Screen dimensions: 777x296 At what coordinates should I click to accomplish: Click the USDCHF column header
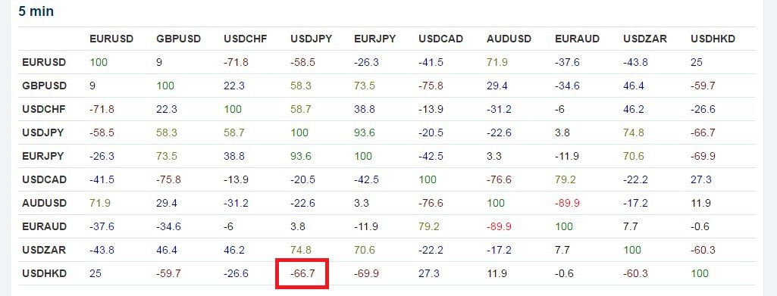click(x=246, y=39)
